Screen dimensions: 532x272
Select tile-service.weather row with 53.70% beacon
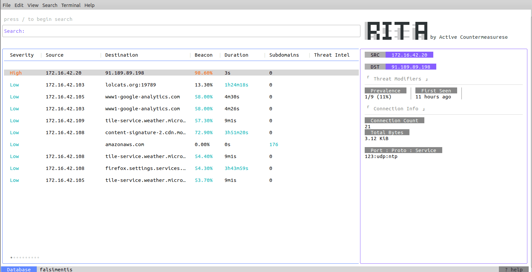(181, 180)
